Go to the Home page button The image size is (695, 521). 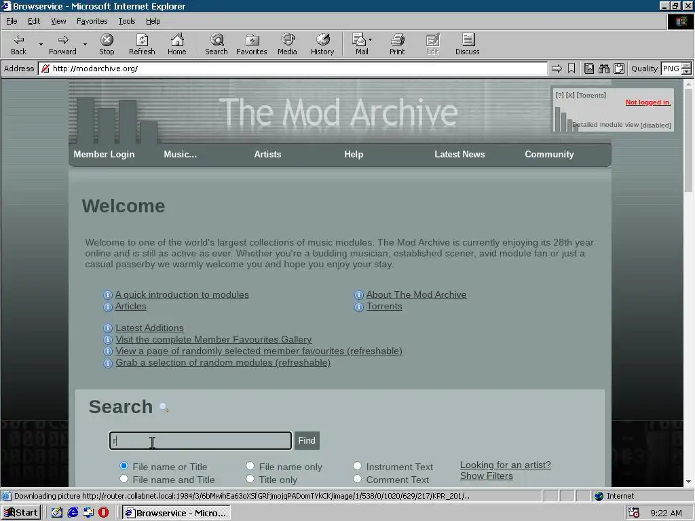[x=177, y=44]
